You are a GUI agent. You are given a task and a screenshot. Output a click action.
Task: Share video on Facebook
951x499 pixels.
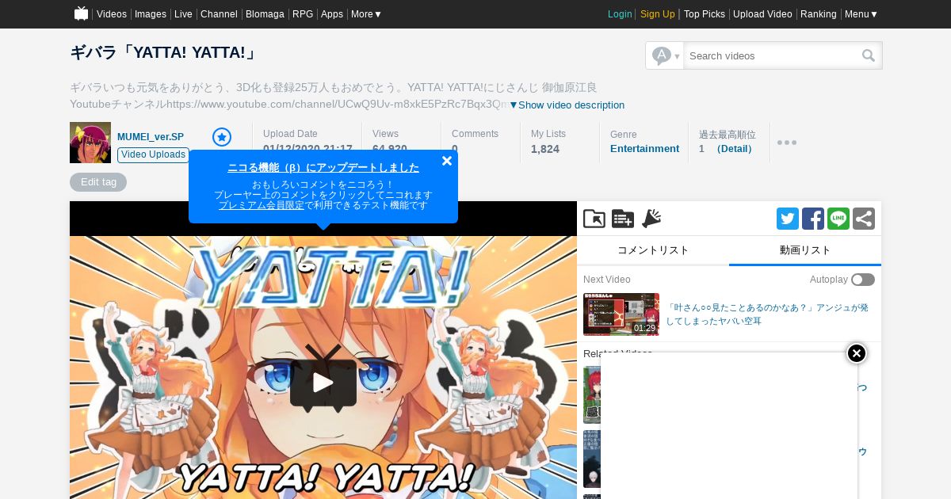tap(813, 219)
